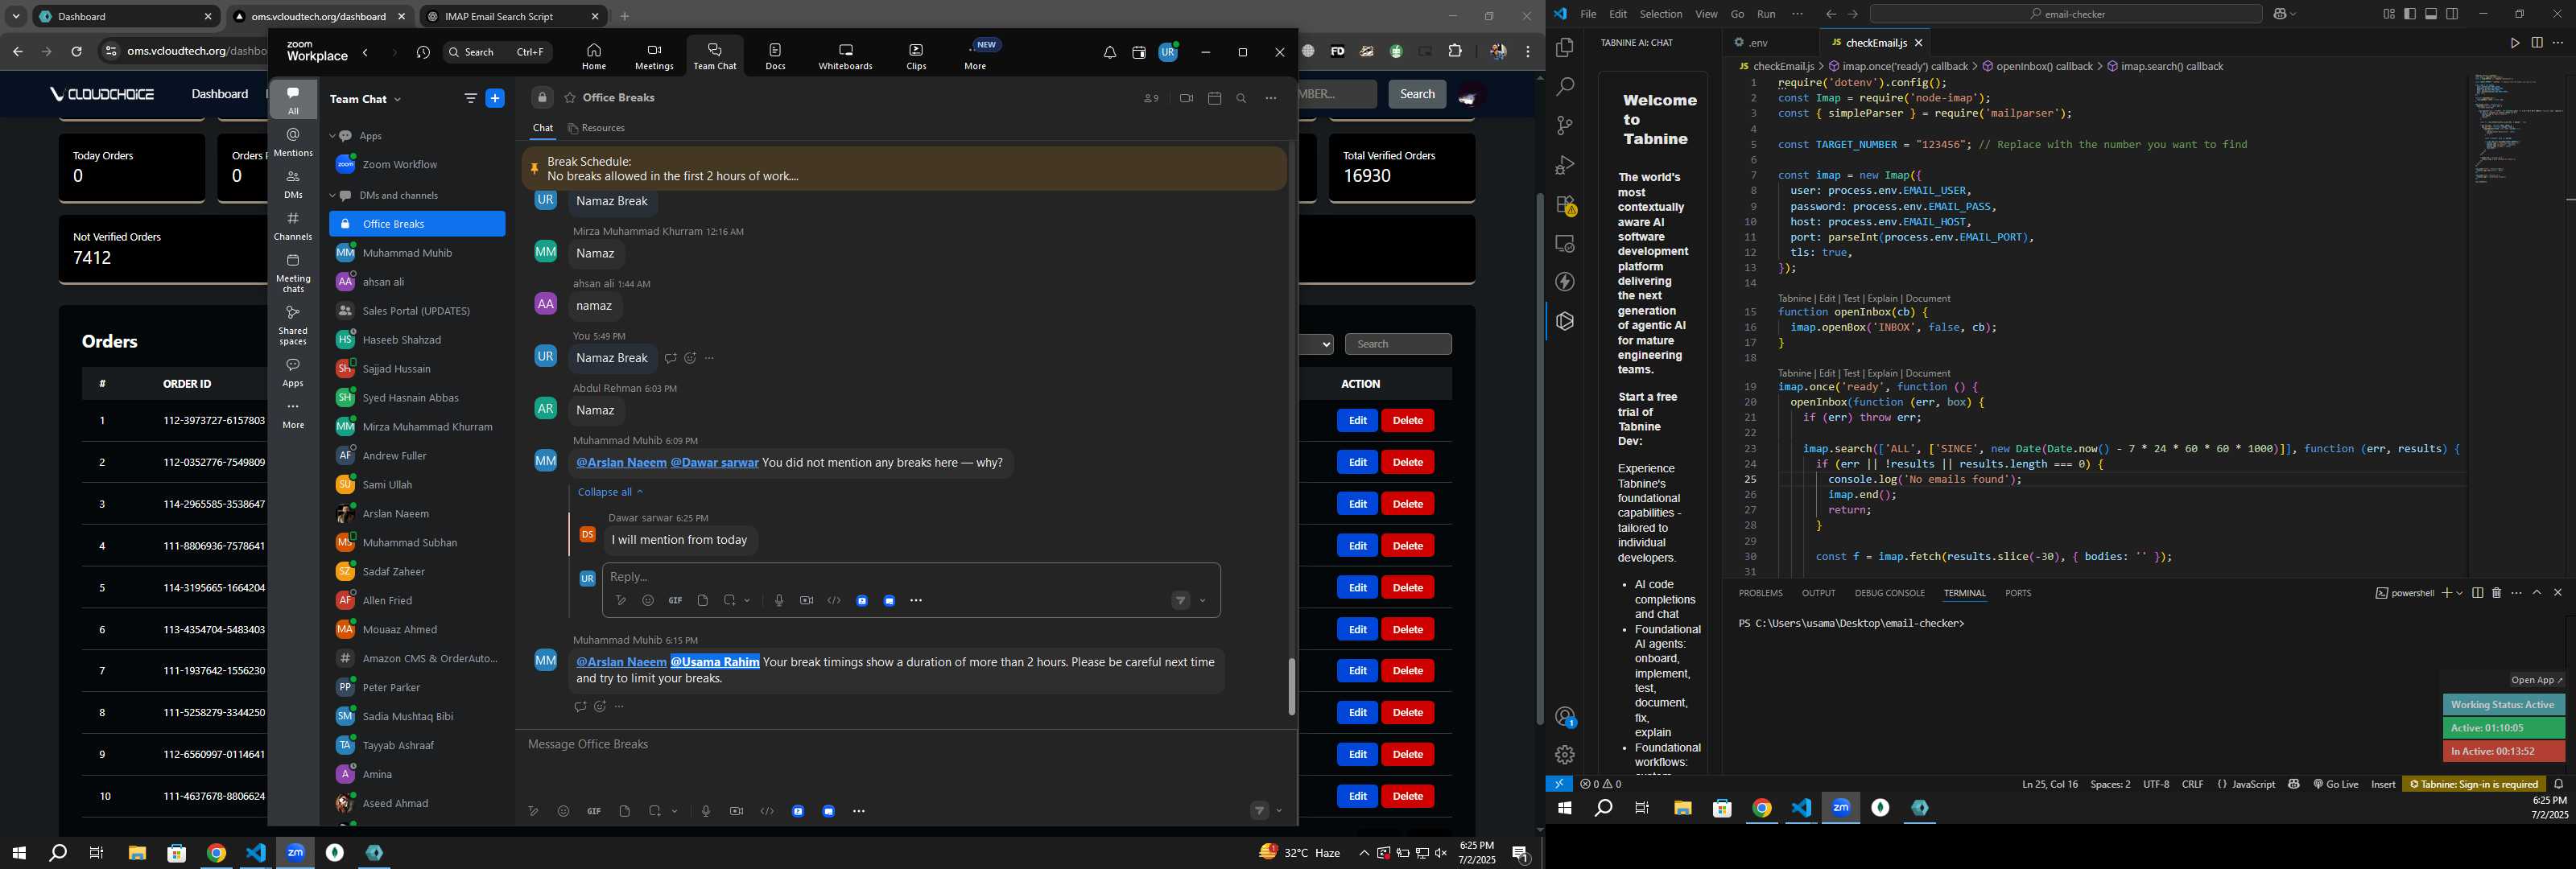
Task: Open the Zoom Clips section
Action: click(x=916, y=57)
